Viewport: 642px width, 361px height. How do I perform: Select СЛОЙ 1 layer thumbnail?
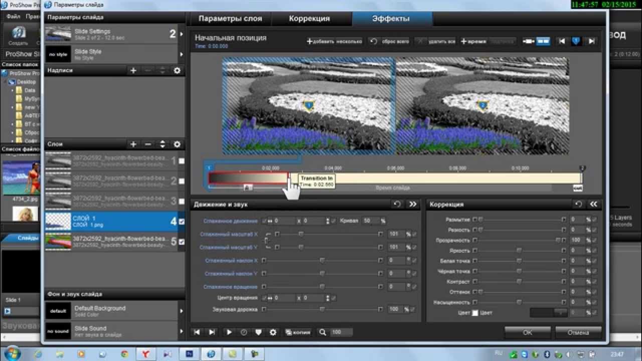58,221
